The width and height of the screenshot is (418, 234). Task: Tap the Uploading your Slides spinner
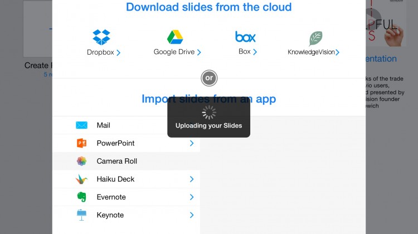click(209, 113)
